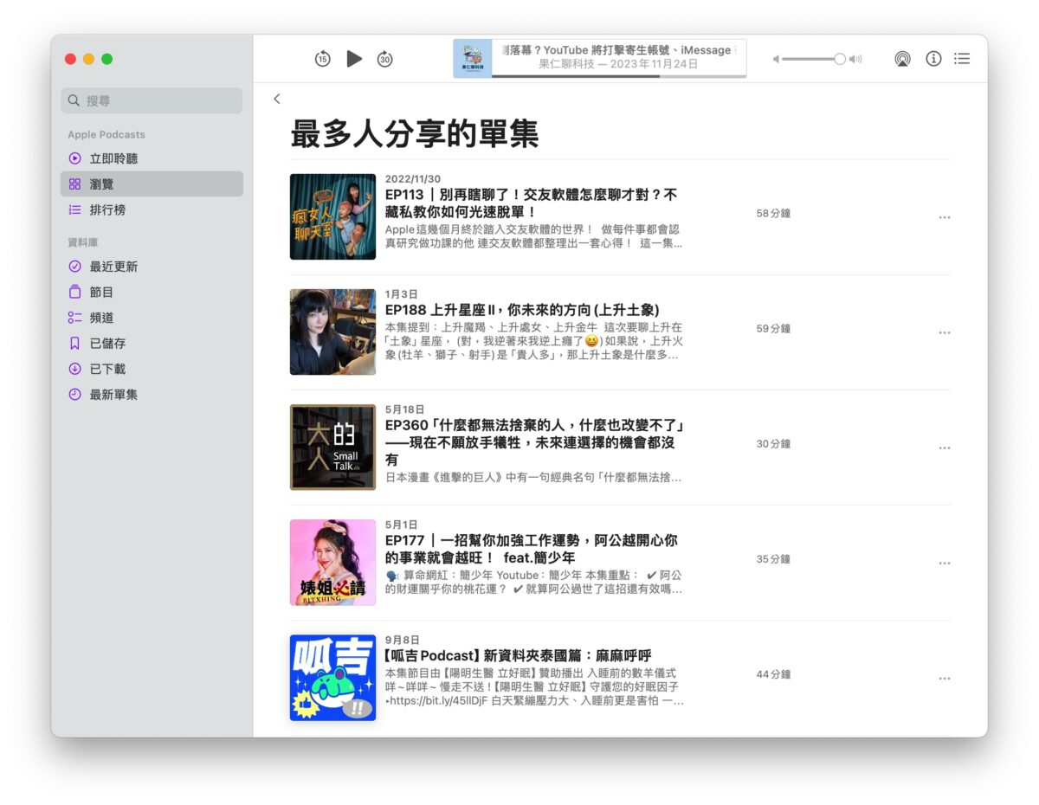1039x805 pixels.
Task: Open more options for the EP113 episode
Action: point(945,217)
